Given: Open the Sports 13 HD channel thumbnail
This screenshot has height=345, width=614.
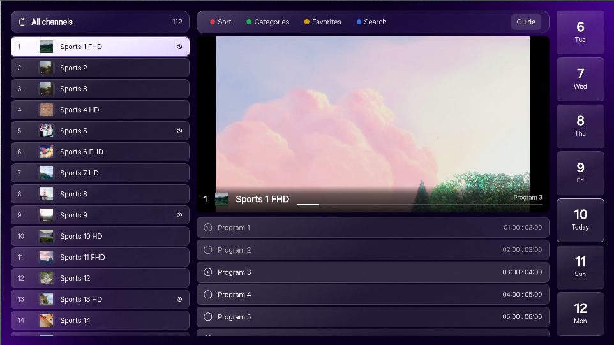Looking at the screenshot, I should click(46, 299).
